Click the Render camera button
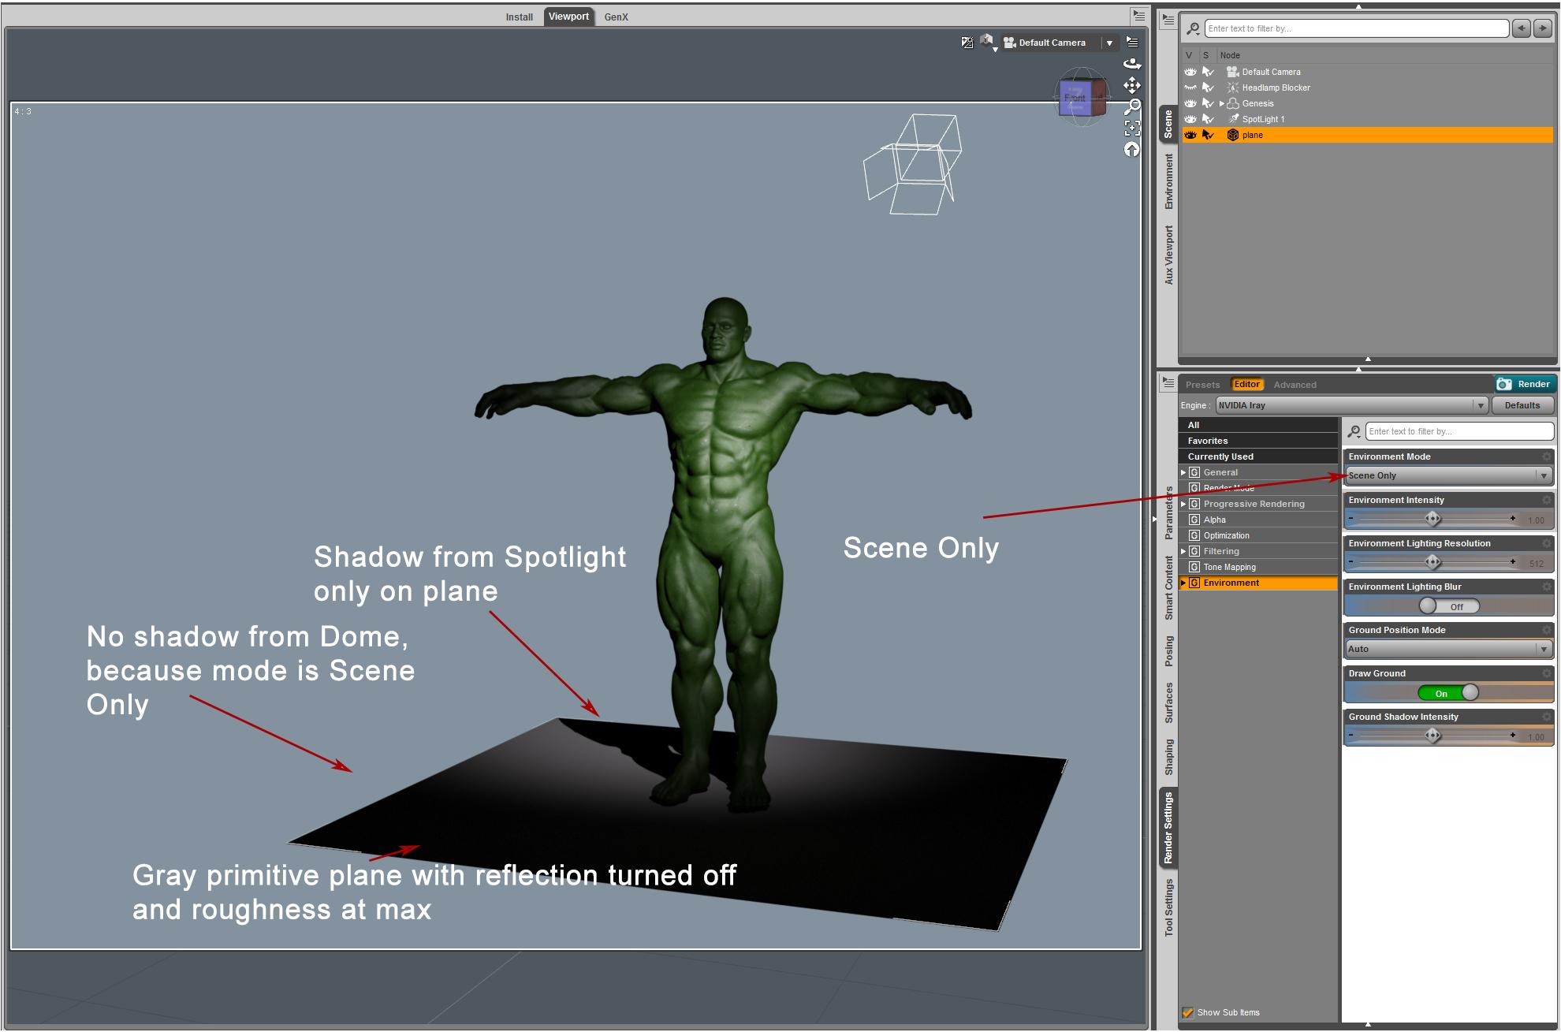The image size is (1561, 1032). coord(1525,384)
